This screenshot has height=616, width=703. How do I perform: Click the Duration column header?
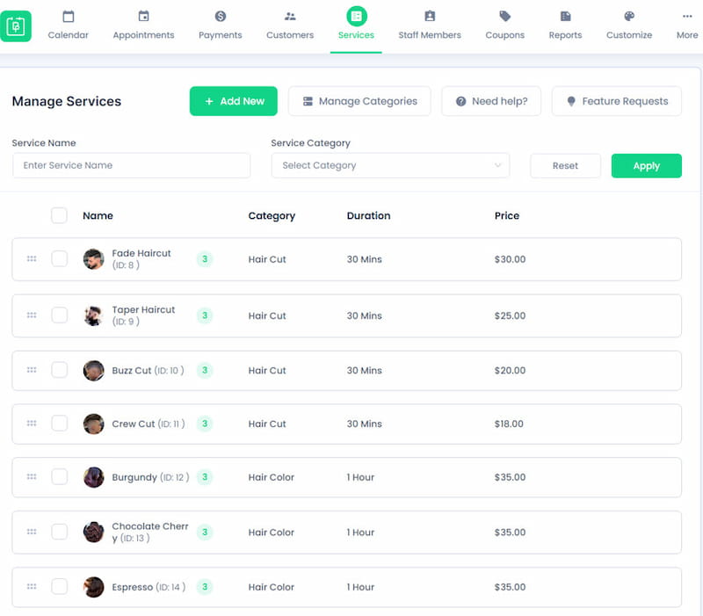[368, 215]
